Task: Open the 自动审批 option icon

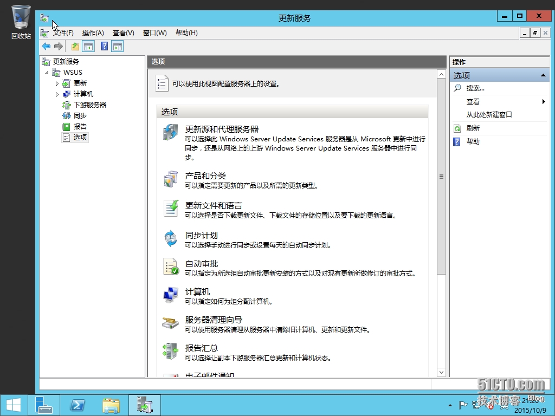Action: coord(171,266)
